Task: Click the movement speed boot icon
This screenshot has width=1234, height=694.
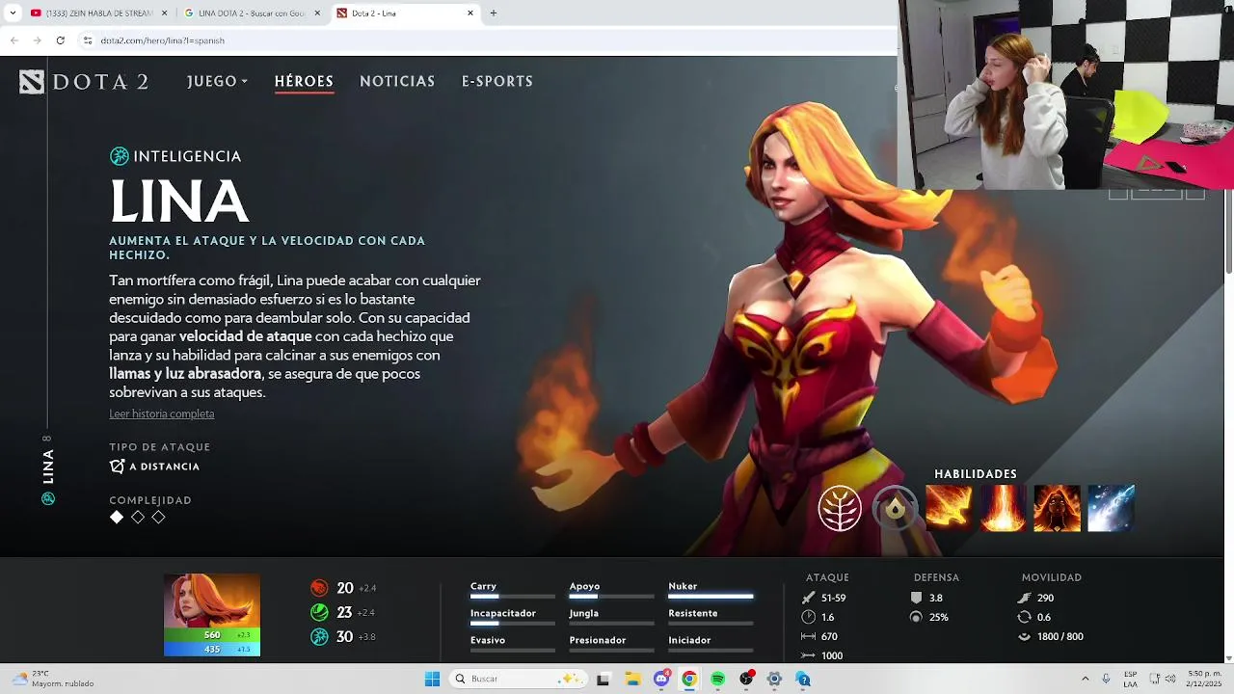Action: point(1024,598)
